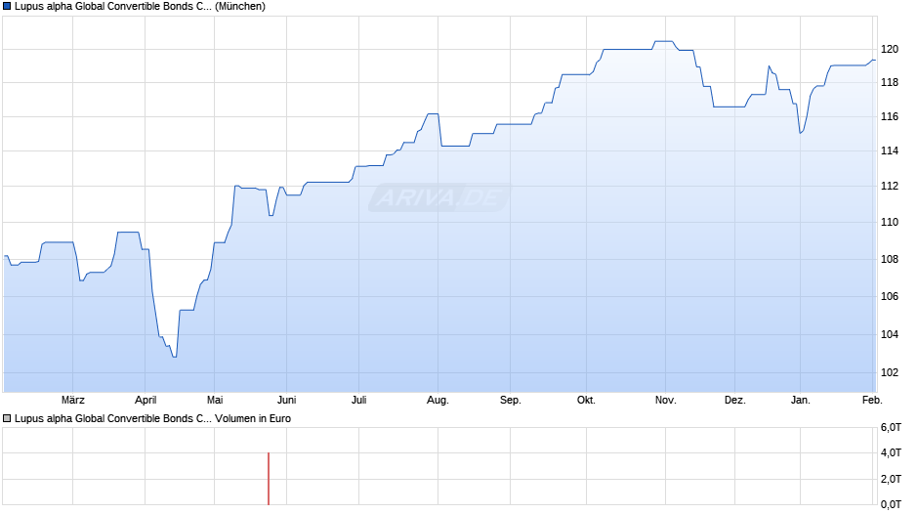Click the volume title 'Lupus alpha Global Convertible Bonds C... Volumen in Euro'
918x514 pixels.
[152, 418]
